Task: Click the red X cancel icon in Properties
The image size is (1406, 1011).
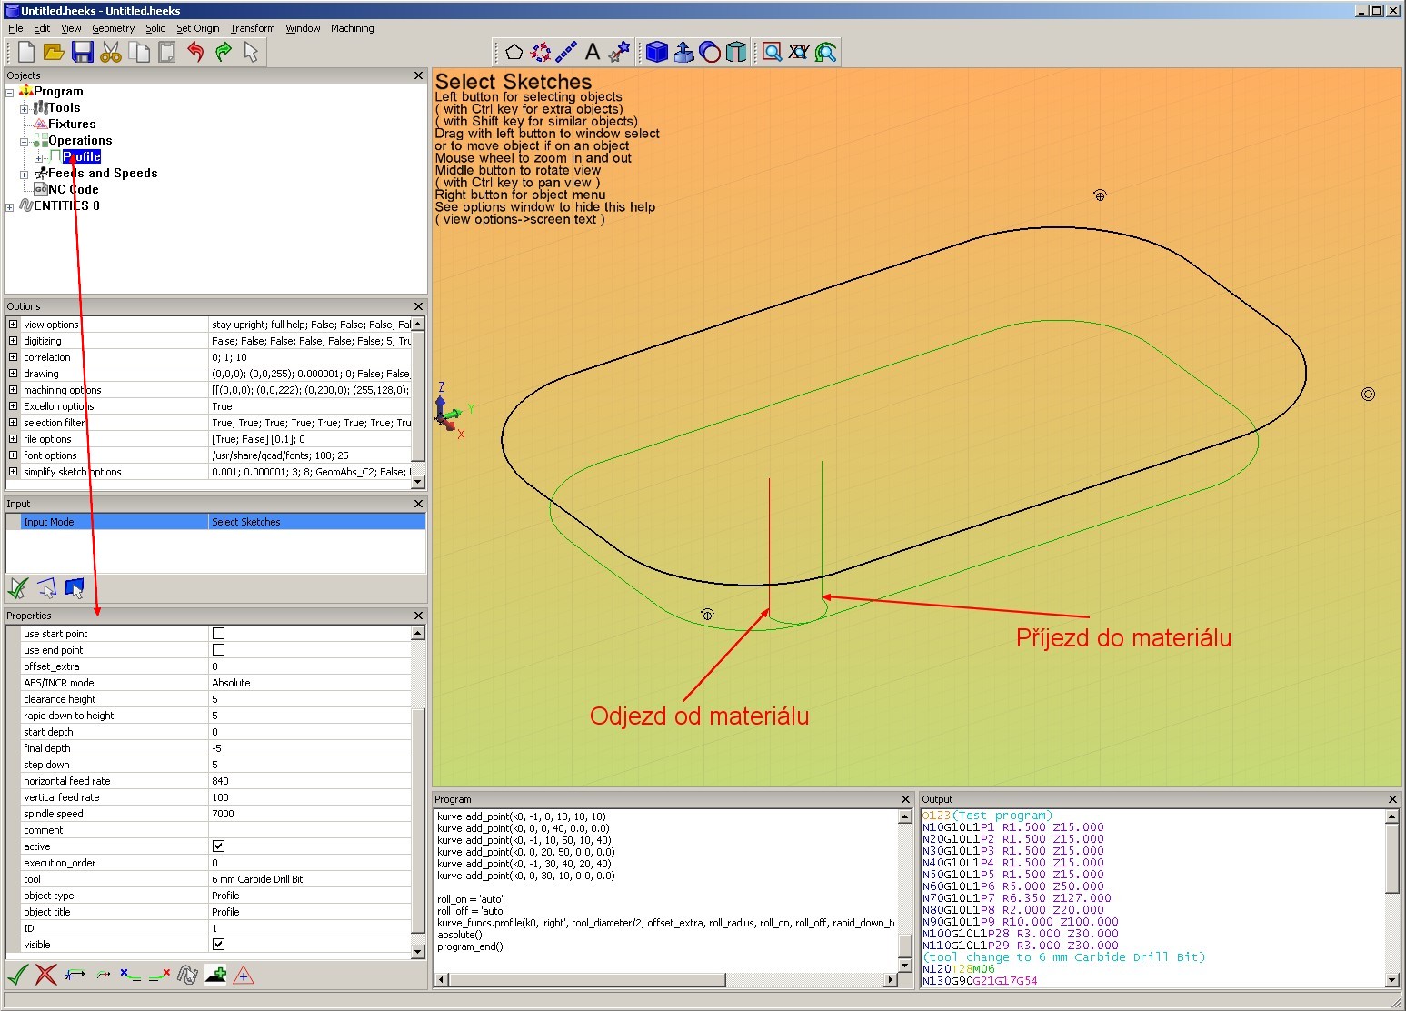Action: 45,976
